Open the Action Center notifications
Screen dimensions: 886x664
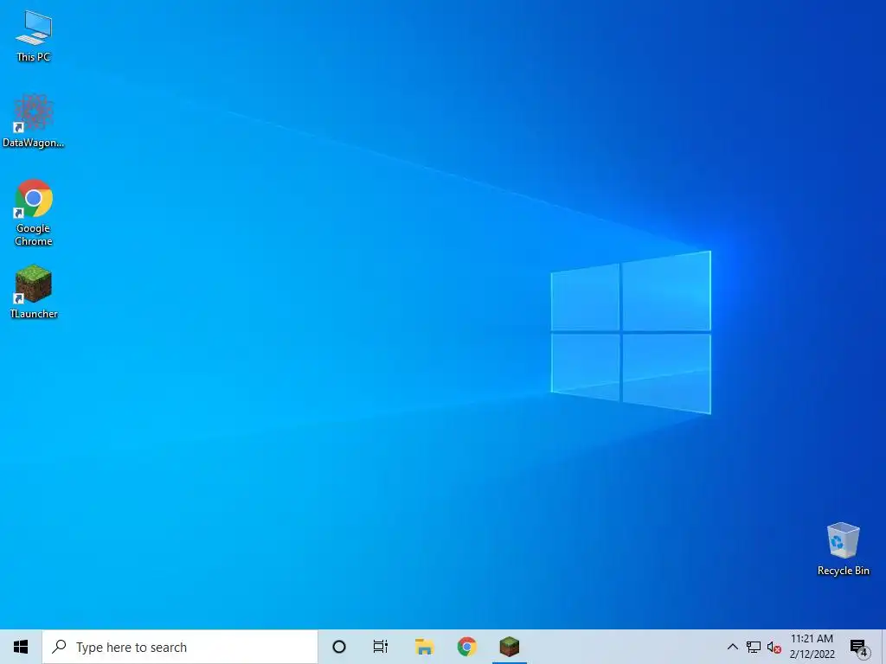[859, 648]
